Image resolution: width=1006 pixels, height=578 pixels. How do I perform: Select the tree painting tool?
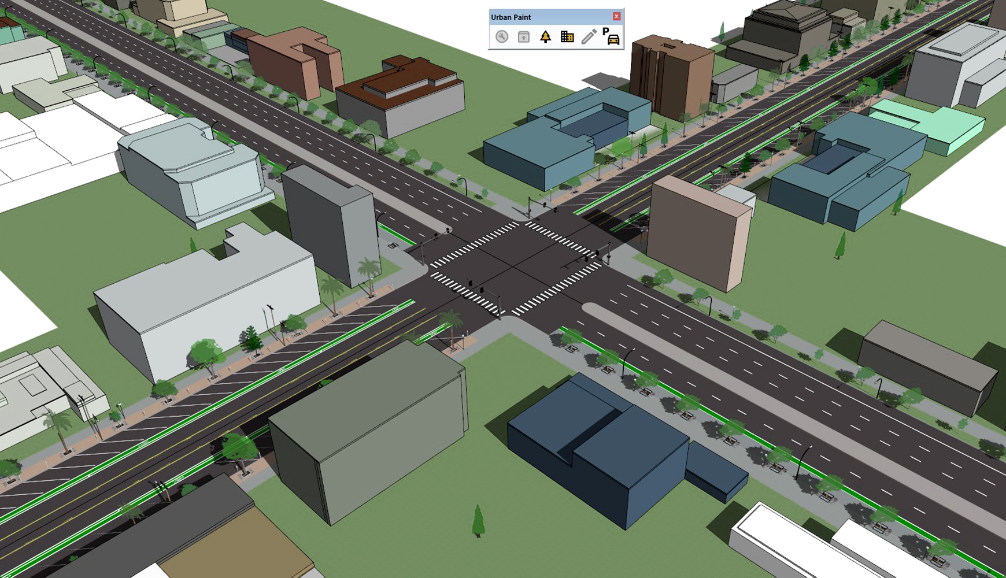[545, 37]
